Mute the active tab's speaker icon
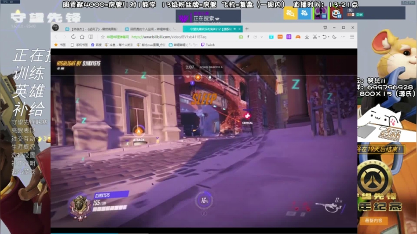417x234 pixels. click(x=235, y=29)
